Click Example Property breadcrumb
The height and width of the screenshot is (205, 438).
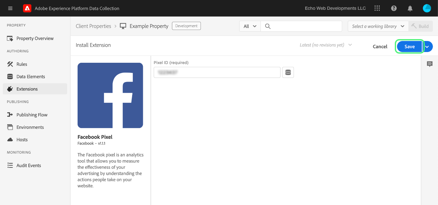pyautogui.click(x=149, y=26)
